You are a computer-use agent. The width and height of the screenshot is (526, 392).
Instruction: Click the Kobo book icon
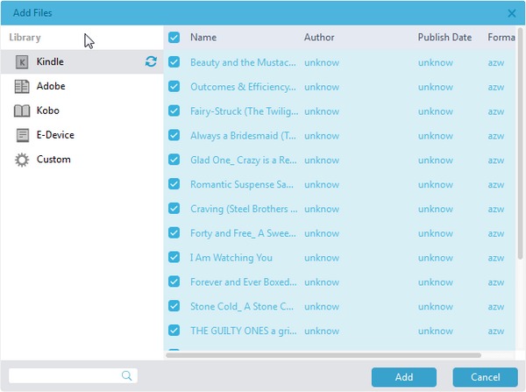[x=22, y=111]
